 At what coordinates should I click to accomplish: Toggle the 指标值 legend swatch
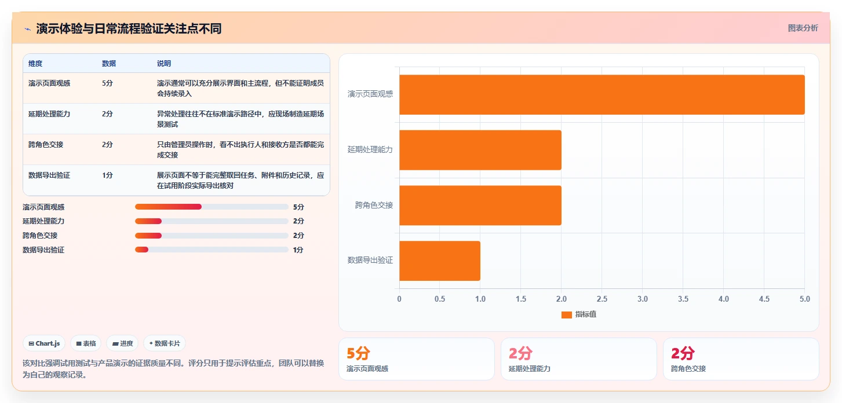[567, 314]
